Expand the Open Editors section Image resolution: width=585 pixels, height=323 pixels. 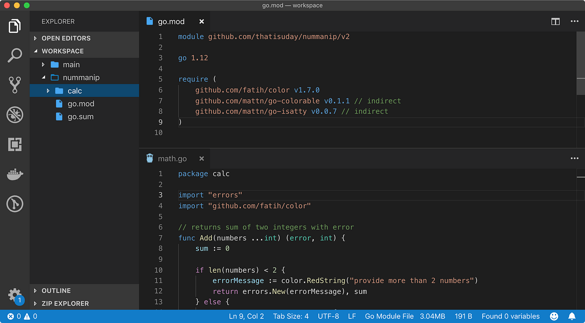[x=36, y=38]
